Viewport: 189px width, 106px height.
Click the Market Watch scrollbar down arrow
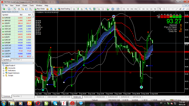(x=33, y=57)
